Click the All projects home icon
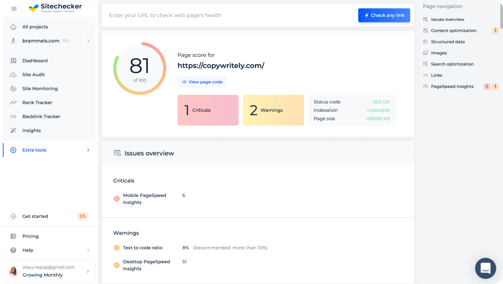Screen dimensions: 503x284 point(13,27)
